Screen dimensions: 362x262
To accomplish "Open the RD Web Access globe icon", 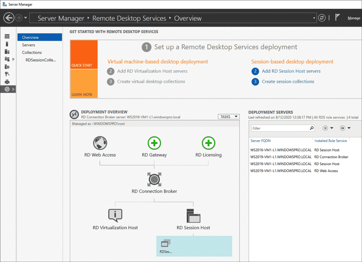I will coord(100,143).
